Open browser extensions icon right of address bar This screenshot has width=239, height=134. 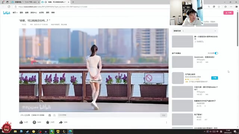[x=214, y=7]
